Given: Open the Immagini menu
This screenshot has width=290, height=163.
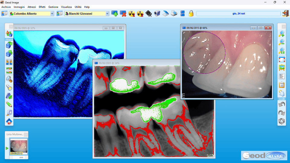Looking at the screenshot, I should tap(19, 7).
